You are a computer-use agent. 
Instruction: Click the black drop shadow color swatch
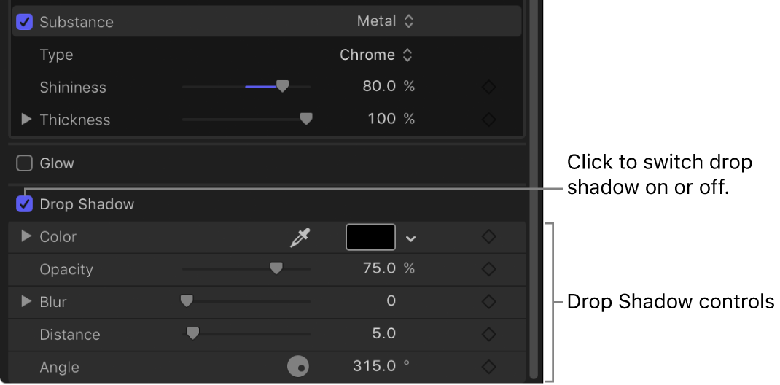coord(370,237)
